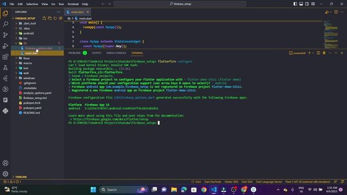Kill terminal with trash icon
Screen dimensions: 347x195
tap(324, 53)
